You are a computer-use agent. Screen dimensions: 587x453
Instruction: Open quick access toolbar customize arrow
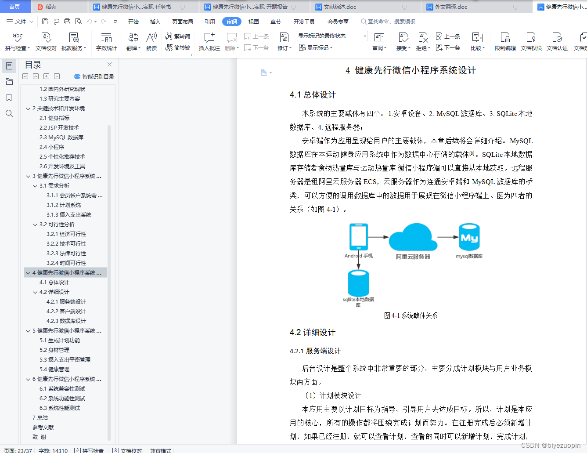115,22
